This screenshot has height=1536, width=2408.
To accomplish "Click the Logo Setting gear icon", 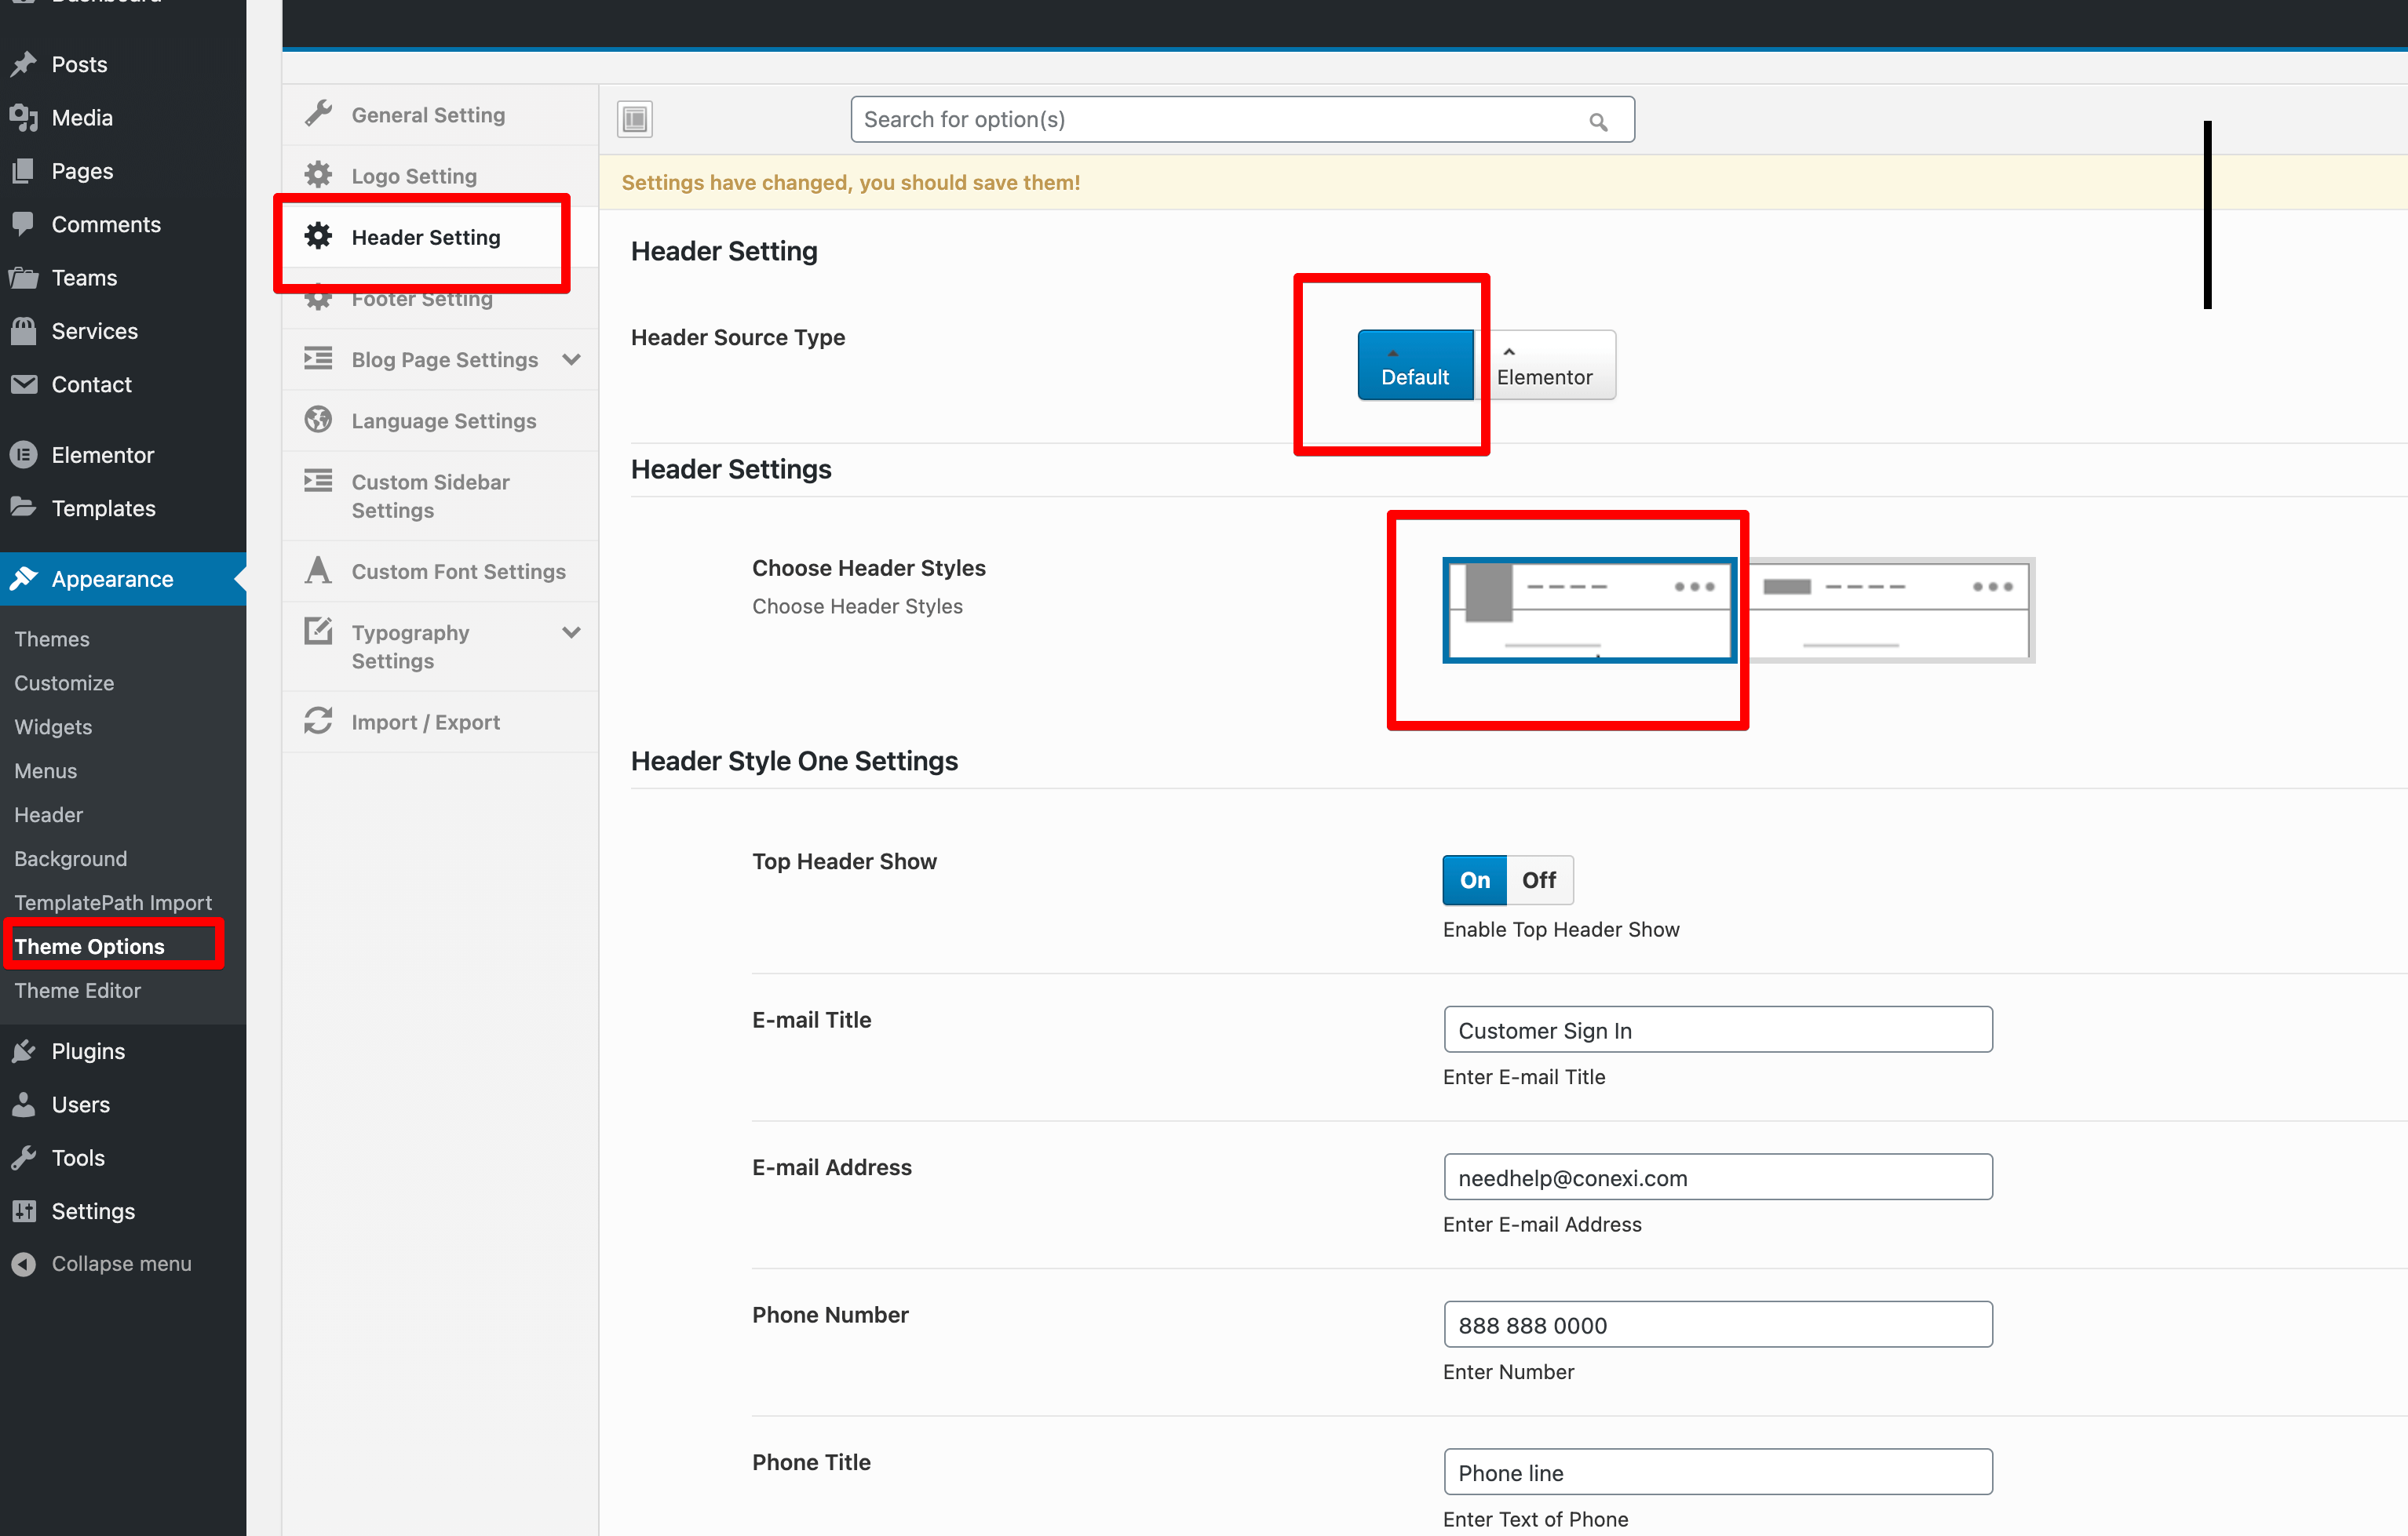I will pos(318,175).
